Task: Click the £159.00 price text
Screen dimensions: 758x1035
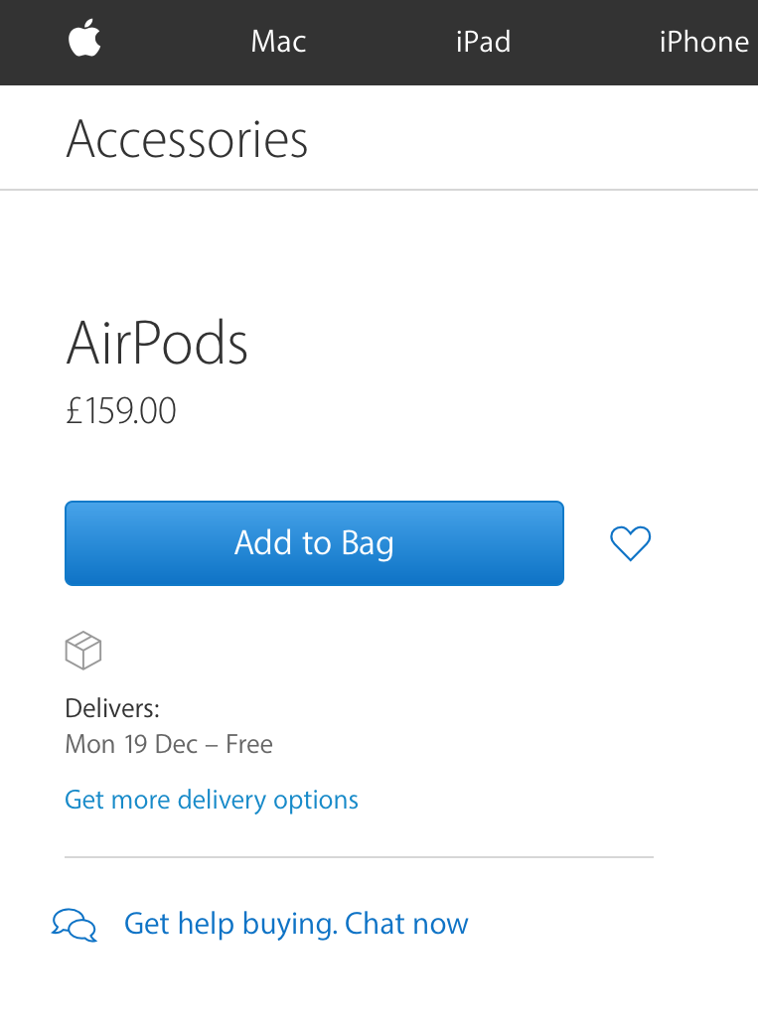Action: (x=121, y=410)
